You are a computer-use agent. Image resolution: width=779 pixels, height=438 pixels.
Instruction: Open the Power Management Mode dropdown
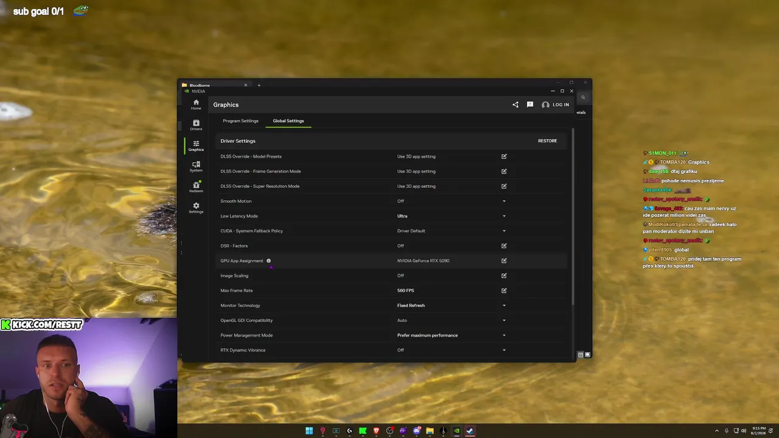pyautogui.click(x=504, y=335)
